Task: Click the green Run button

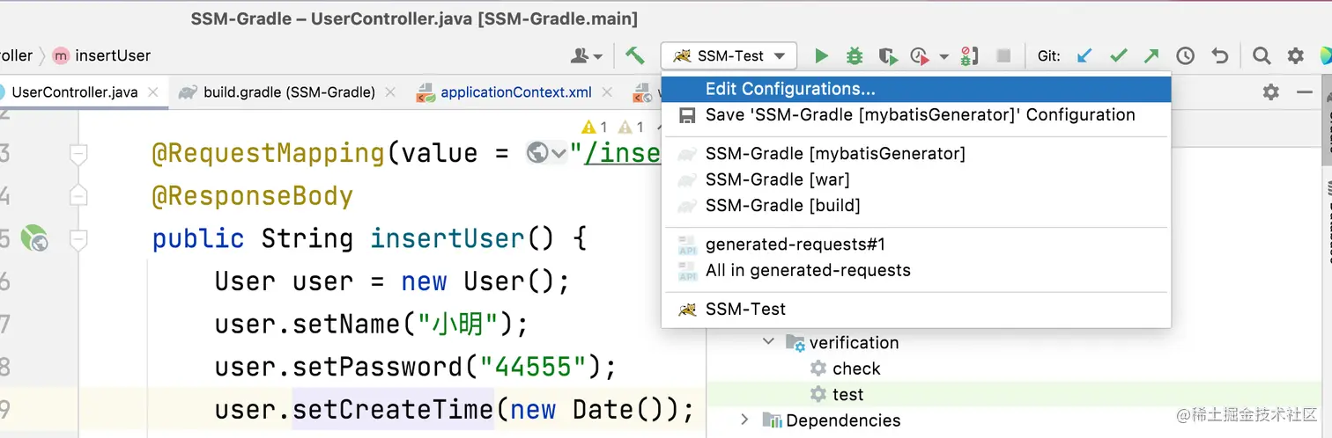Action: coord(822,56)
